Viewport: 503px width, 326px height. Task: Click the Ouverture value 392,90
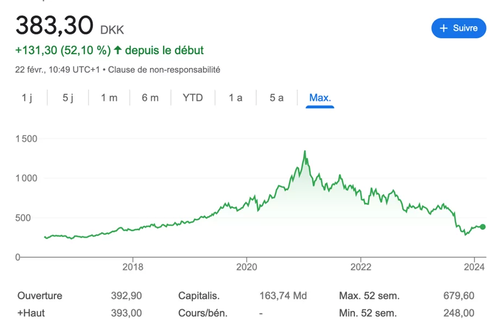[125, 296]
